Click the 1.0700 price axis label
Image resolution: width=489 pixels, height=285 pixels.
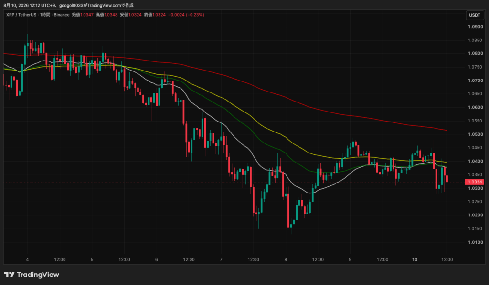click(x=476, y=81)
